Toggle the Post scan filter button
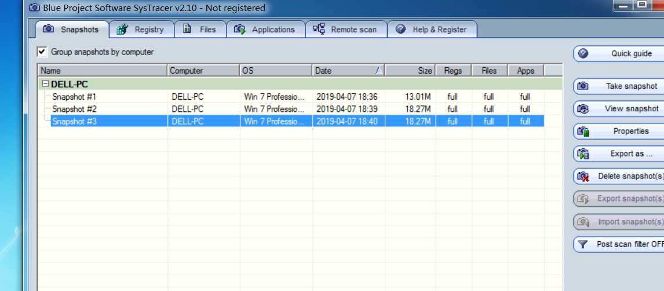The height and width of the screenshot is (291, 664). point(619,244)
